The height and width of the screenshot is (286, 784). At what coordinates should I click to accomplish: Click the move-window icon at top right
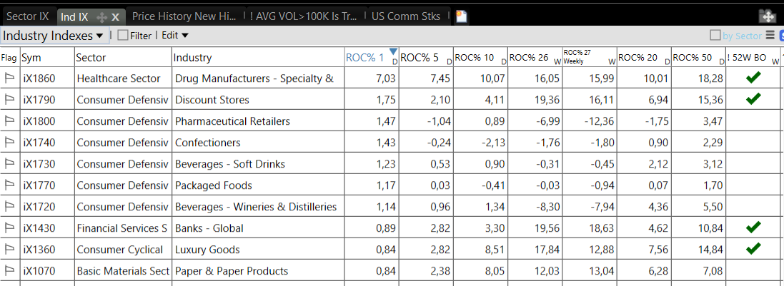[x=767, y=16]
